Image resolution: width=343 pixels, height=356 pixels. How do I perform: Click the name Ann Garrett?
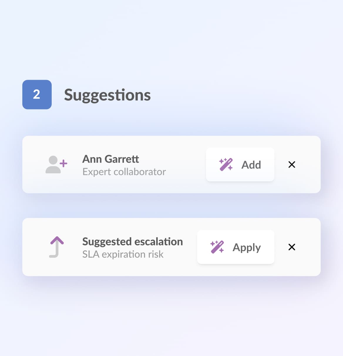(x=110, y=159)
